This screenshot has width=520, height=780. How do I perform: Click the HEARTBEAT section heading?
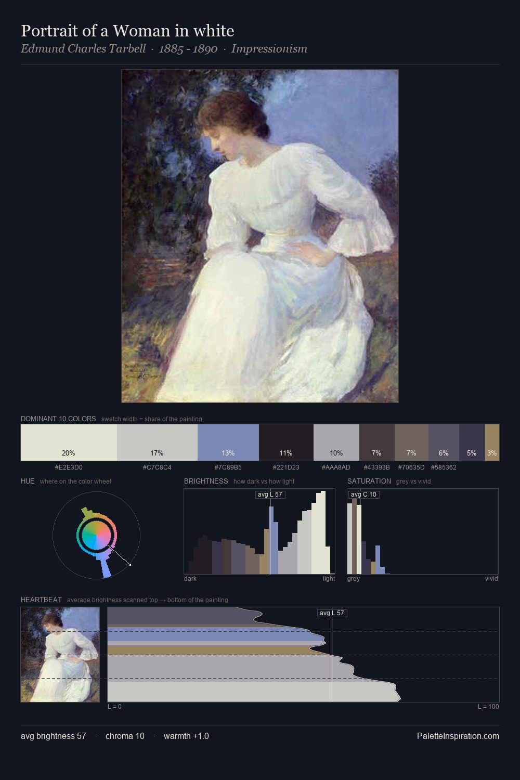[x=41, y=600]
